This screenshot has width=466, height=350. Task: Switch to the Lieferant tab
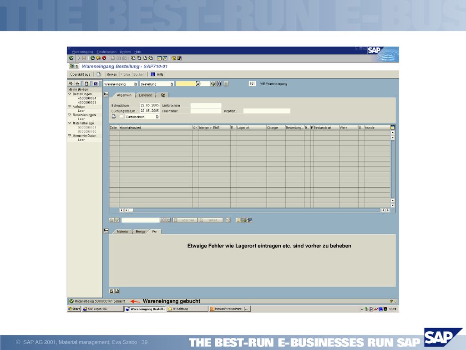click(x=145, y=95)
